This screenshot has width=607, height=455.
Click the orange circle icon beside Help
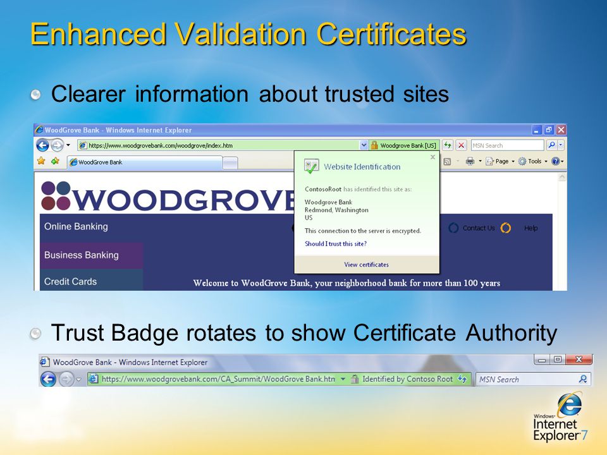(506, 228)
